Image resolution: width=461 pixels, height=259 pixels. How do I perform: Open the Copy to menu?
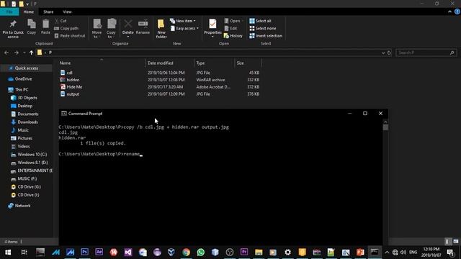coord(111,29)
